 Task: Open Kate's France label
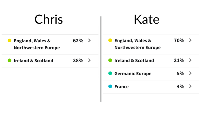(122, 87)
